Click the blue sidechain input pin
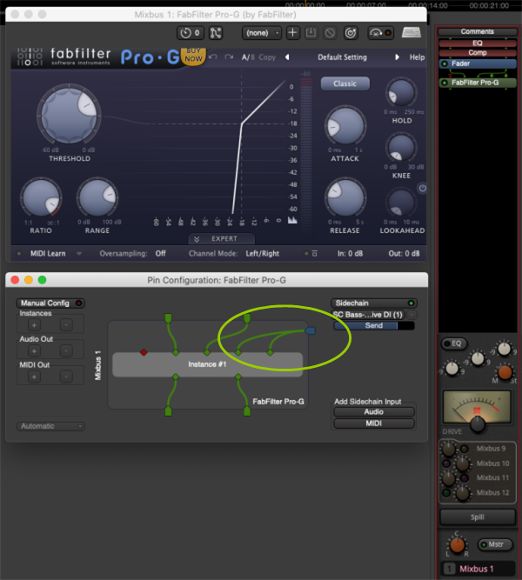 click(311, 330)
